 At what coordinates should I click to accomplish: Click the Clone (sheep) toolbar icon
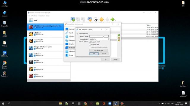coord(96,19)
